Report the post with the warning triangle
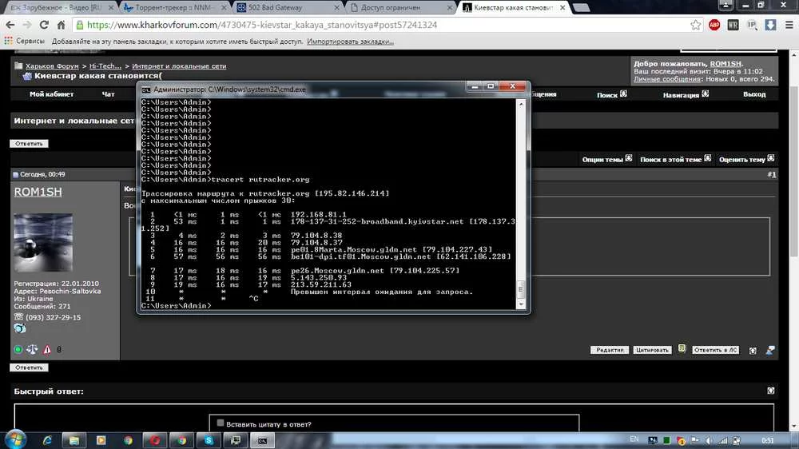 pyautogui.click(x=47, y=350)
